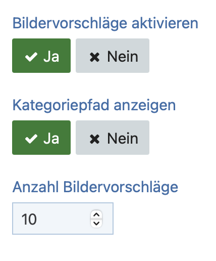Click the value 10 in the number field
Image resolution: width=216 pixels, height=261 pixels.
29,219
